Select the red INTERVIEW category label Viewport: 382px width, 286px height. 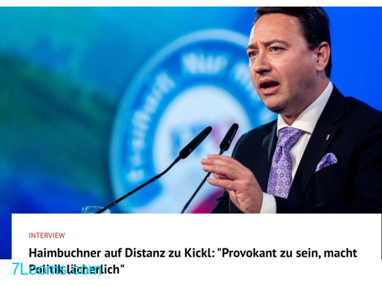pyautogui.click(x=47, y=235)
